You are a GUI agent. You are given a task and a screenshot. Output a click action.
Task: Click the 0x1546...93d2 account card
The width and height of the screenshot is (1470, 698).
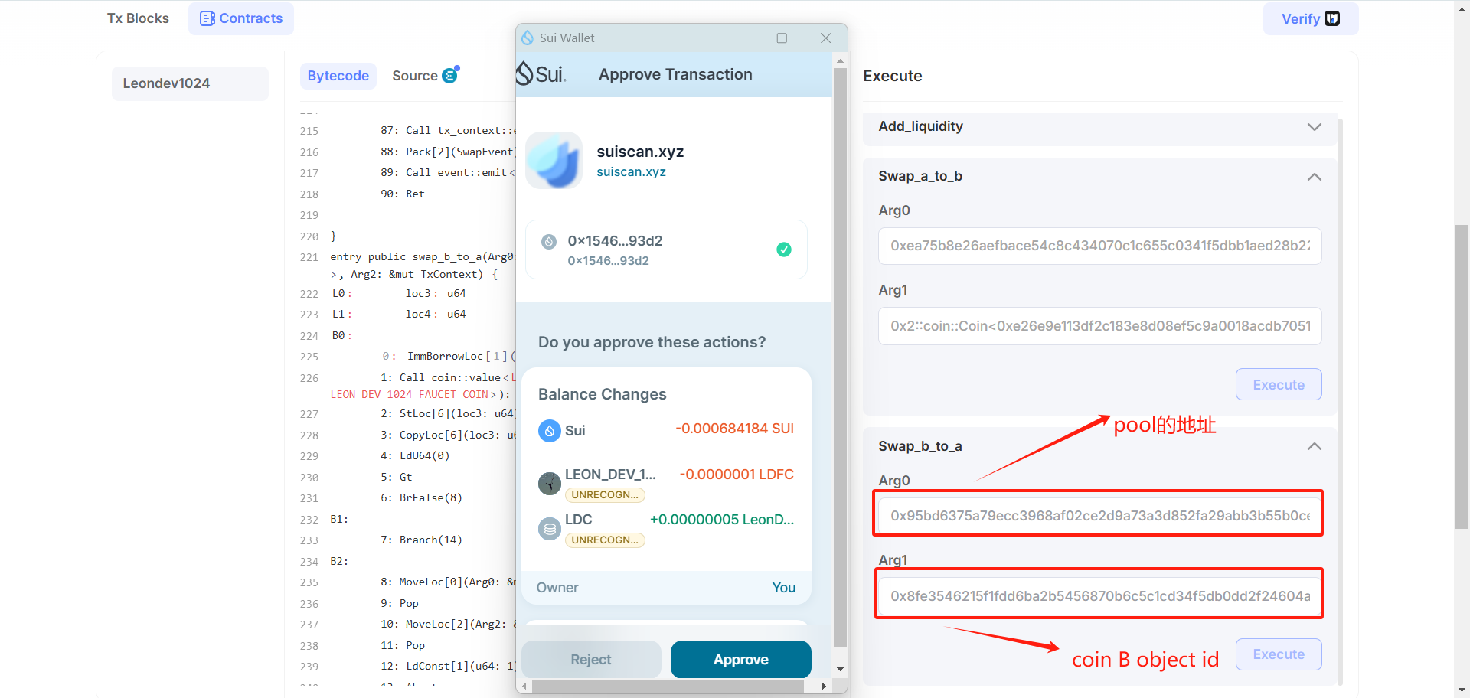[x=665, y=250]
